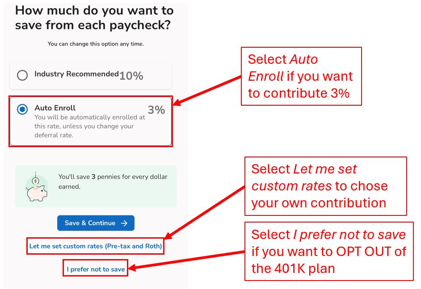This screenshot has height=289, width=421.
Task: Click the 3% rate value
Action: [x=156, y=110]
